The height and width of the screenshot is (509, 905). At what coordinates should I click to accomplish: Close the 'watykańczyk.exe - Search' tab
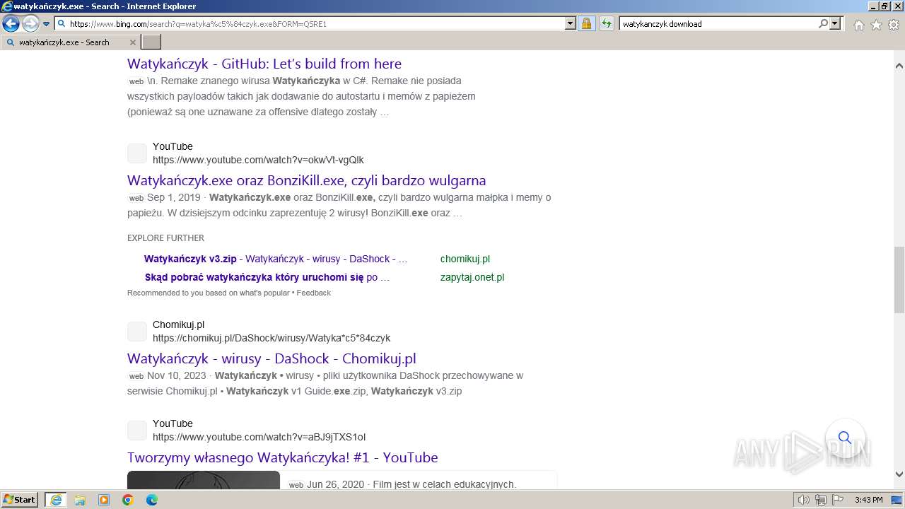pos(132,42)
